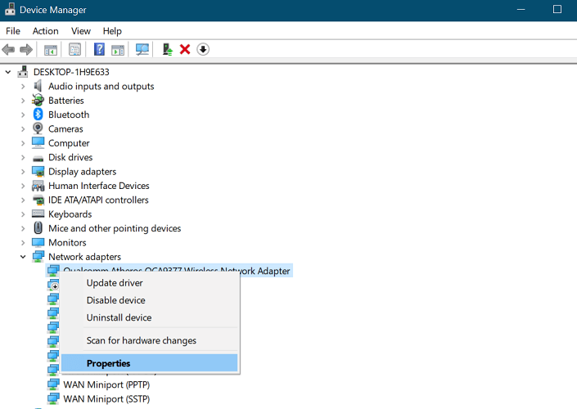Click the Audio inputs and outputs speaker icon

tap(38, 86)
